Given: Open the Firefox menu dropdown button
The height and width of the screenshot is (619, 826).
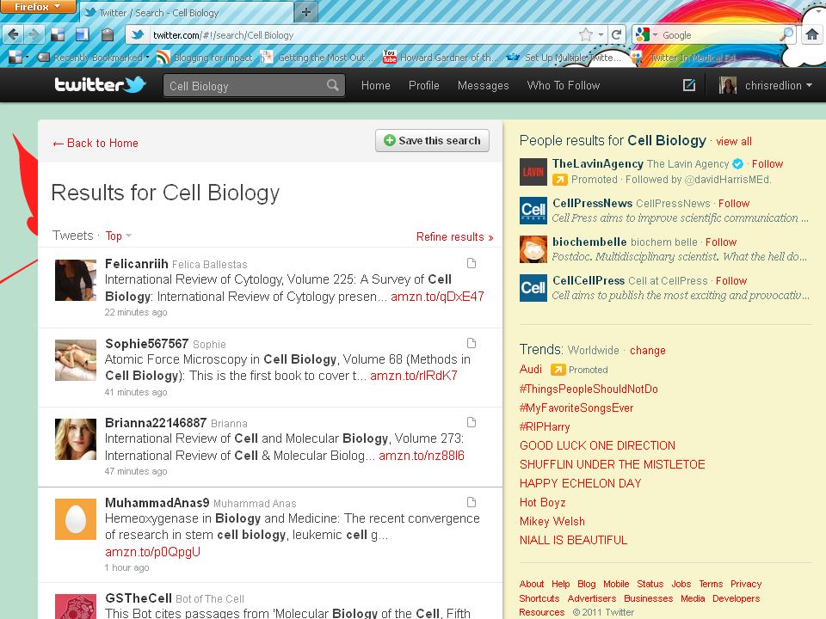Looking at the screenshot, I should (x=38, y=7).
